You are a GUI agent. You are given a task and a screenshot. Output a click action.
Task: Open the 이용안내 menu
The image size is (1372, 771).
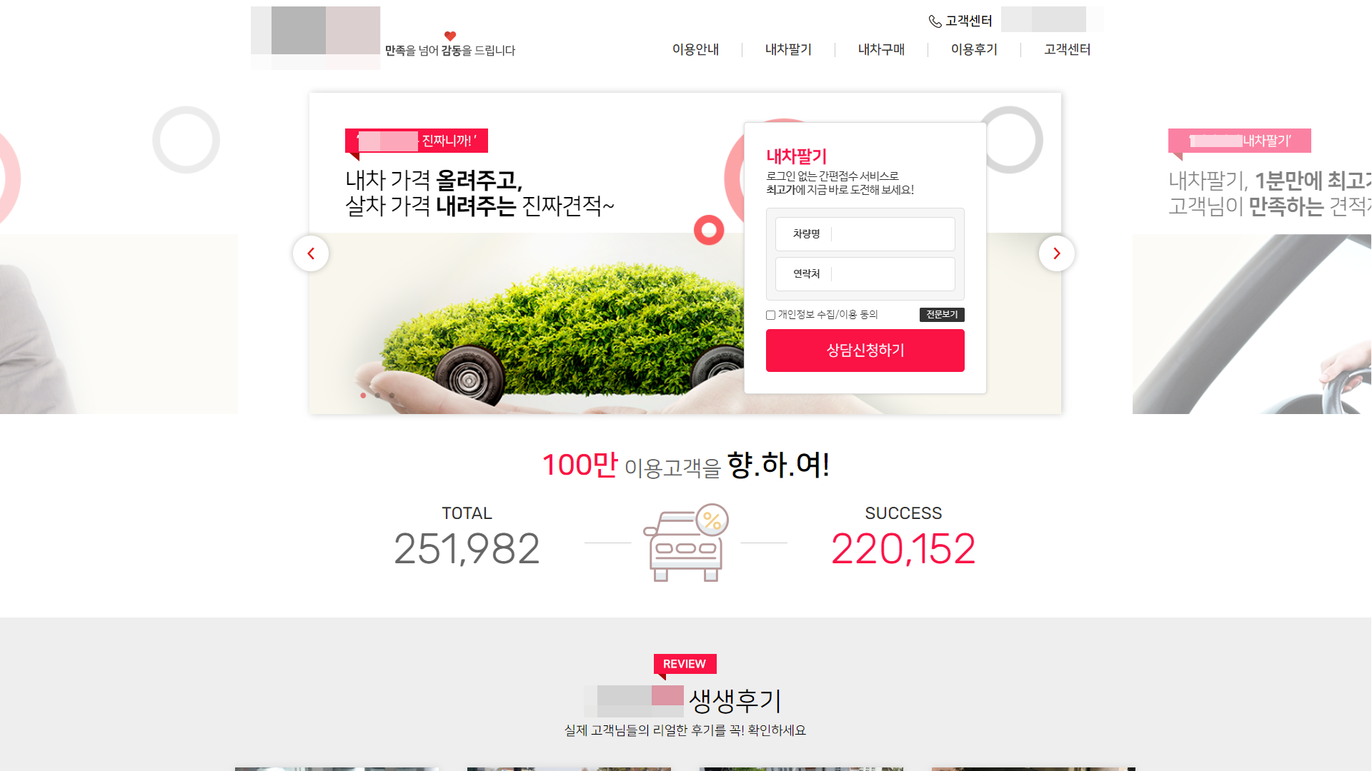coord(695,49)
